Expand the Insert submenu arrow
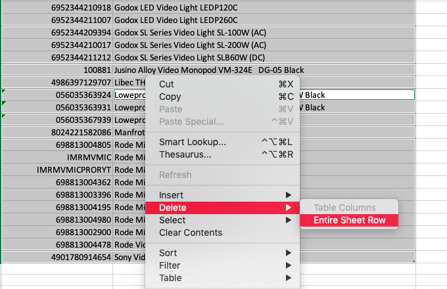Viewport: 447px width, 289px height. 287,195
